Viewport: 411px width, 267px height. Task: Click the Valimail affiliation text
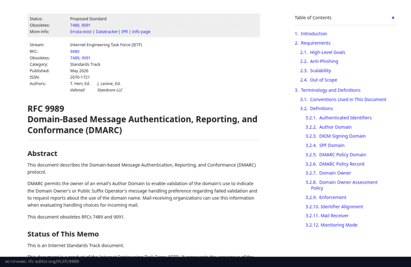(x=77, y=90)
